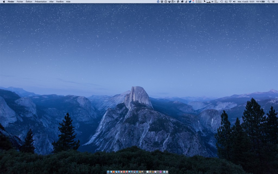Open iTunes from the Dock
This screenshot has height=174, width=278.
pyautogui.click(x=155, y=172)
